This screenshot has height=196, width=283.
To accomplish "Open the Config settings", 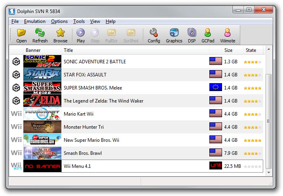I will [x=154, y=35].
